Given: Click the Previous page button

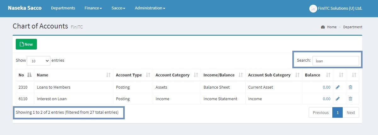Looking at the screenshot, I should [x=320, y=112].
